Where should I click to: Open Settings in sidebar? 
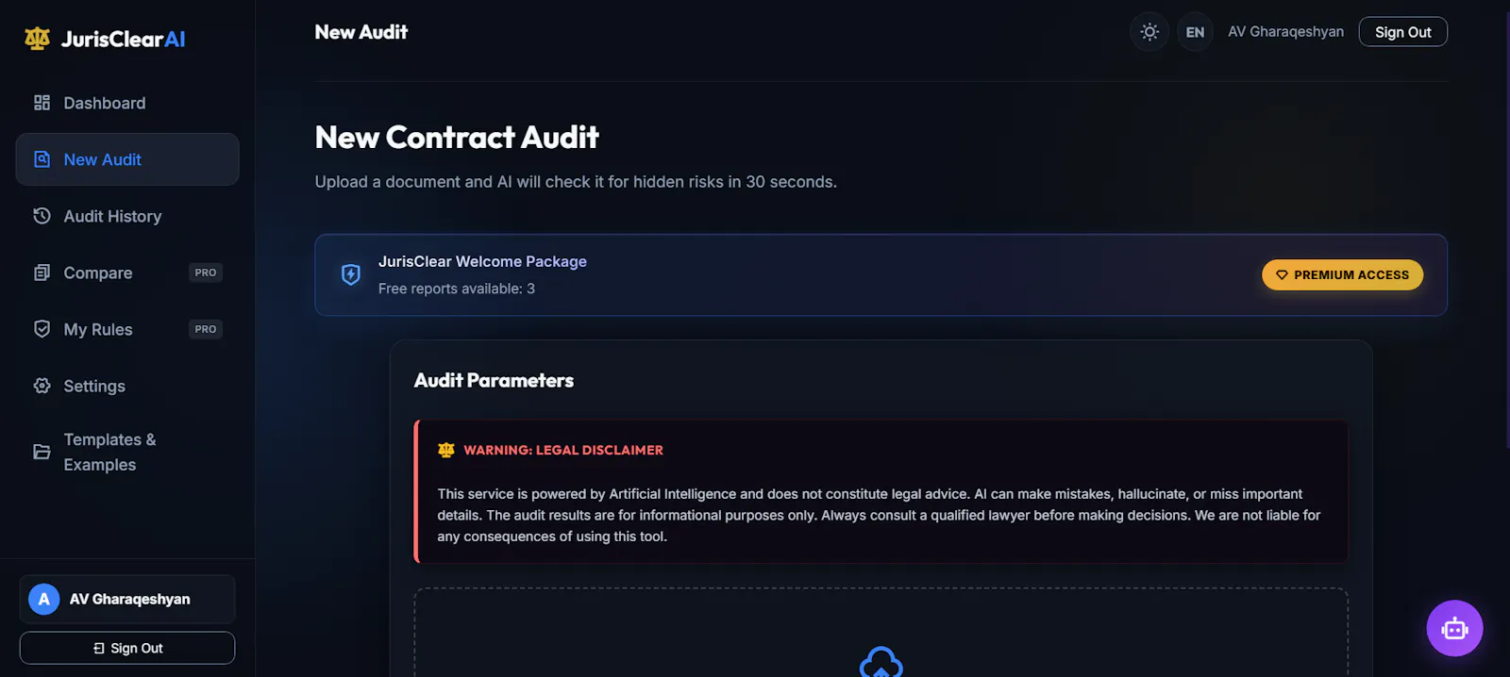tap(127, 386)
